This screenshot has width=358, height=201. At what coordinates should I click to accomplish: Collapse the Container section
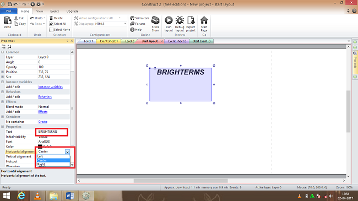[x=3, y=117]
